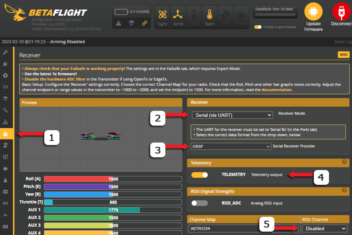Click Show Log link

click(x=343, y=42)
